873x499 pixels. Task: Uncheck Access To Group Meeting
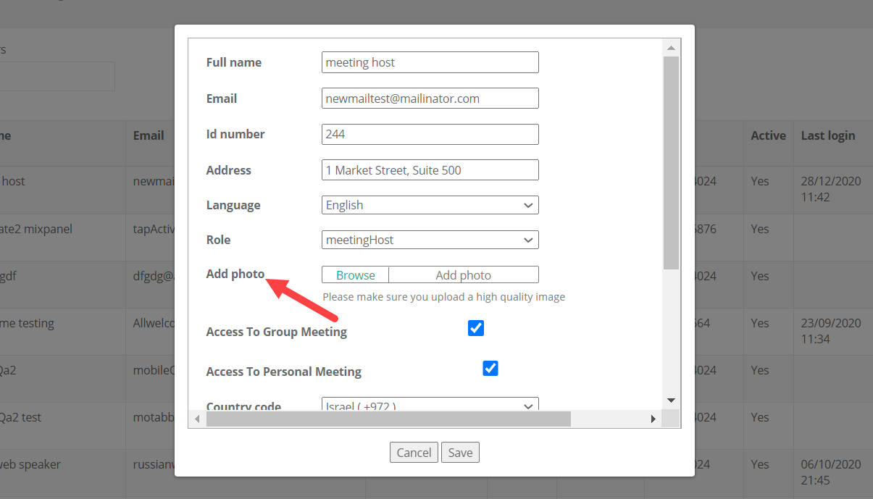pyautogui.click(x=476, y=328)
